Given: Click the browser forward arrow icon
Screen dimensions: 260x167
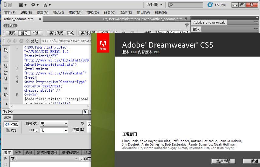Looking at the screenshot, I should 15,41.
